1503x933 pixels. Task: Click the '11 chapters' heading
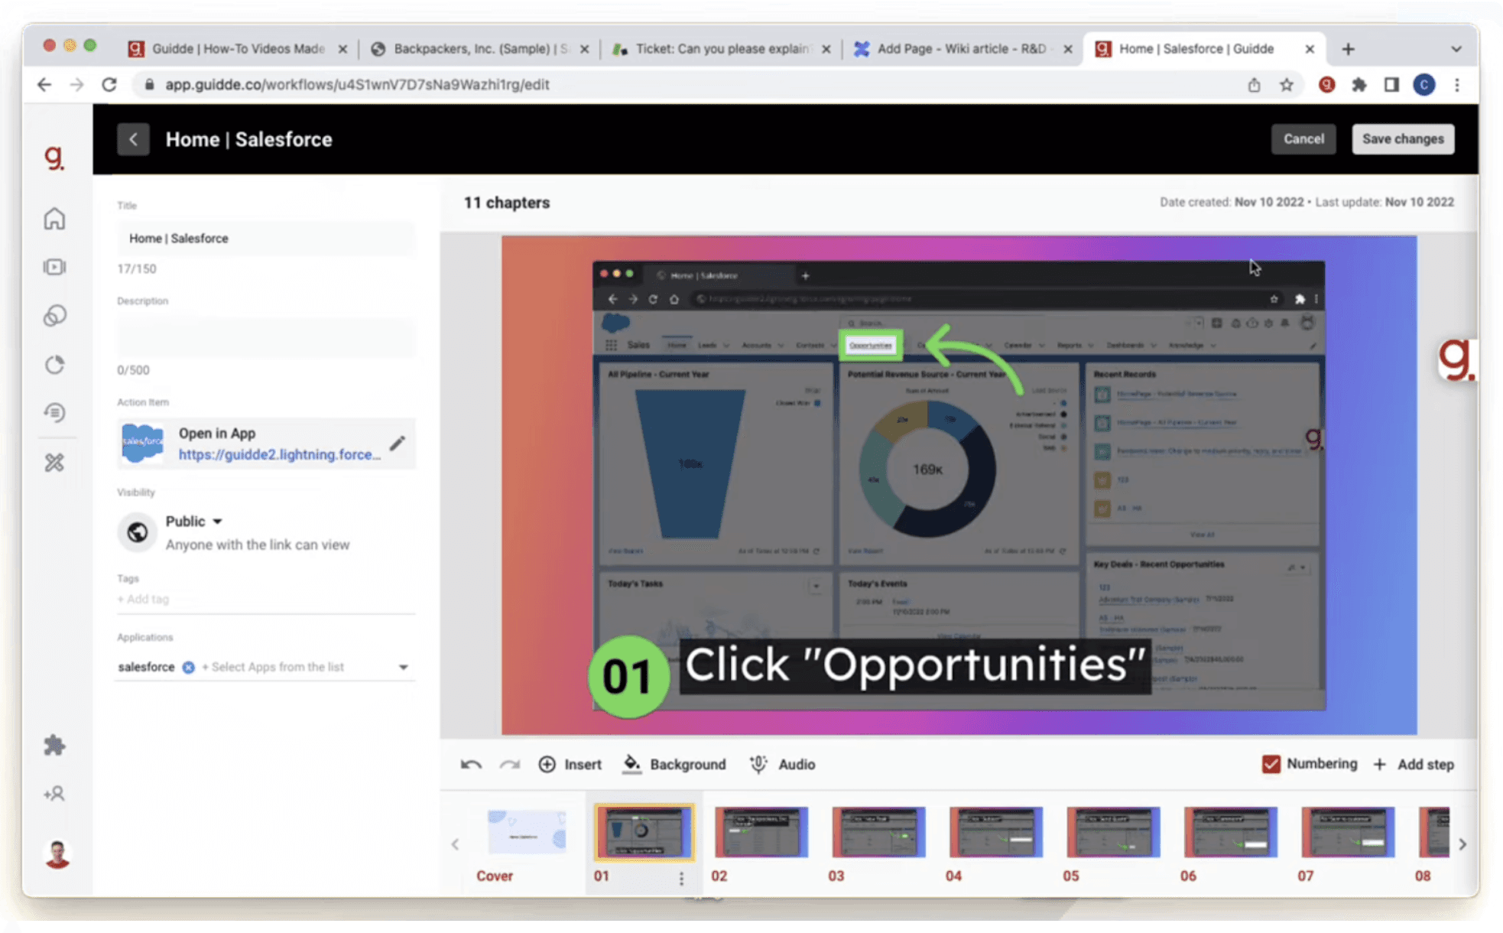[507, 203]
